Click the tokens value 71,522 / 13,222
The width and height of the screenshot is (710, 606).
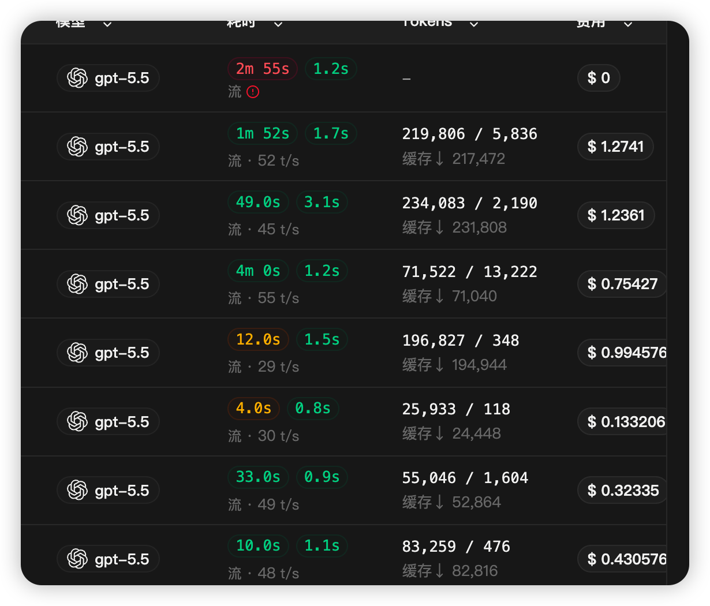[x=470, y=272]
